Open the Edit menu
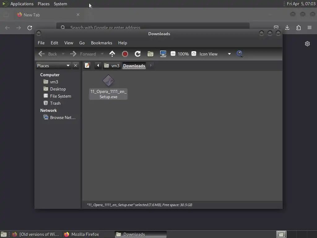This screenshot has width=317, height=238. point(54,43)
